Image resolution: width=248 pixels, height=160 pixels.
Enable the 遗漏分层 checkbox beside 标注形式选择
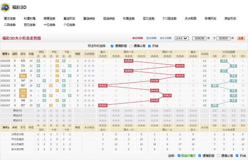[x=131, y=46]
